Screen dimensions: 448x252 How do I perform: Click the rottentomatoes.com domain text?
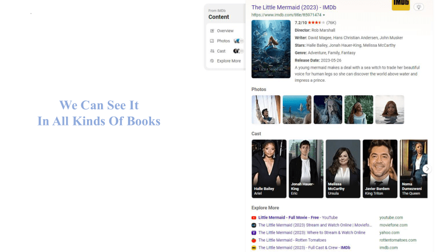pyautogui.click(x=397, y=240)
